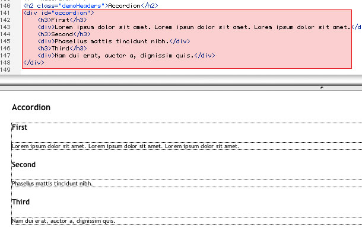Click the Second heading in design view
362x237 pixels.
[x=24, y=165]
